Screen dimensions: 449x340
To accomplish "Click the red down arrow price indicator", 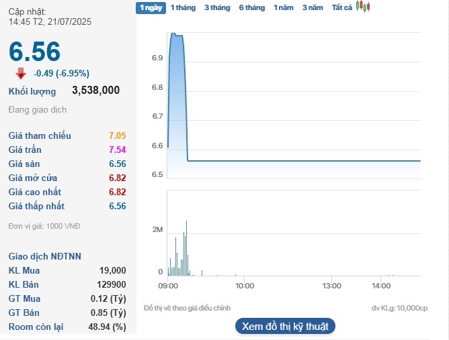I will 21,73.
